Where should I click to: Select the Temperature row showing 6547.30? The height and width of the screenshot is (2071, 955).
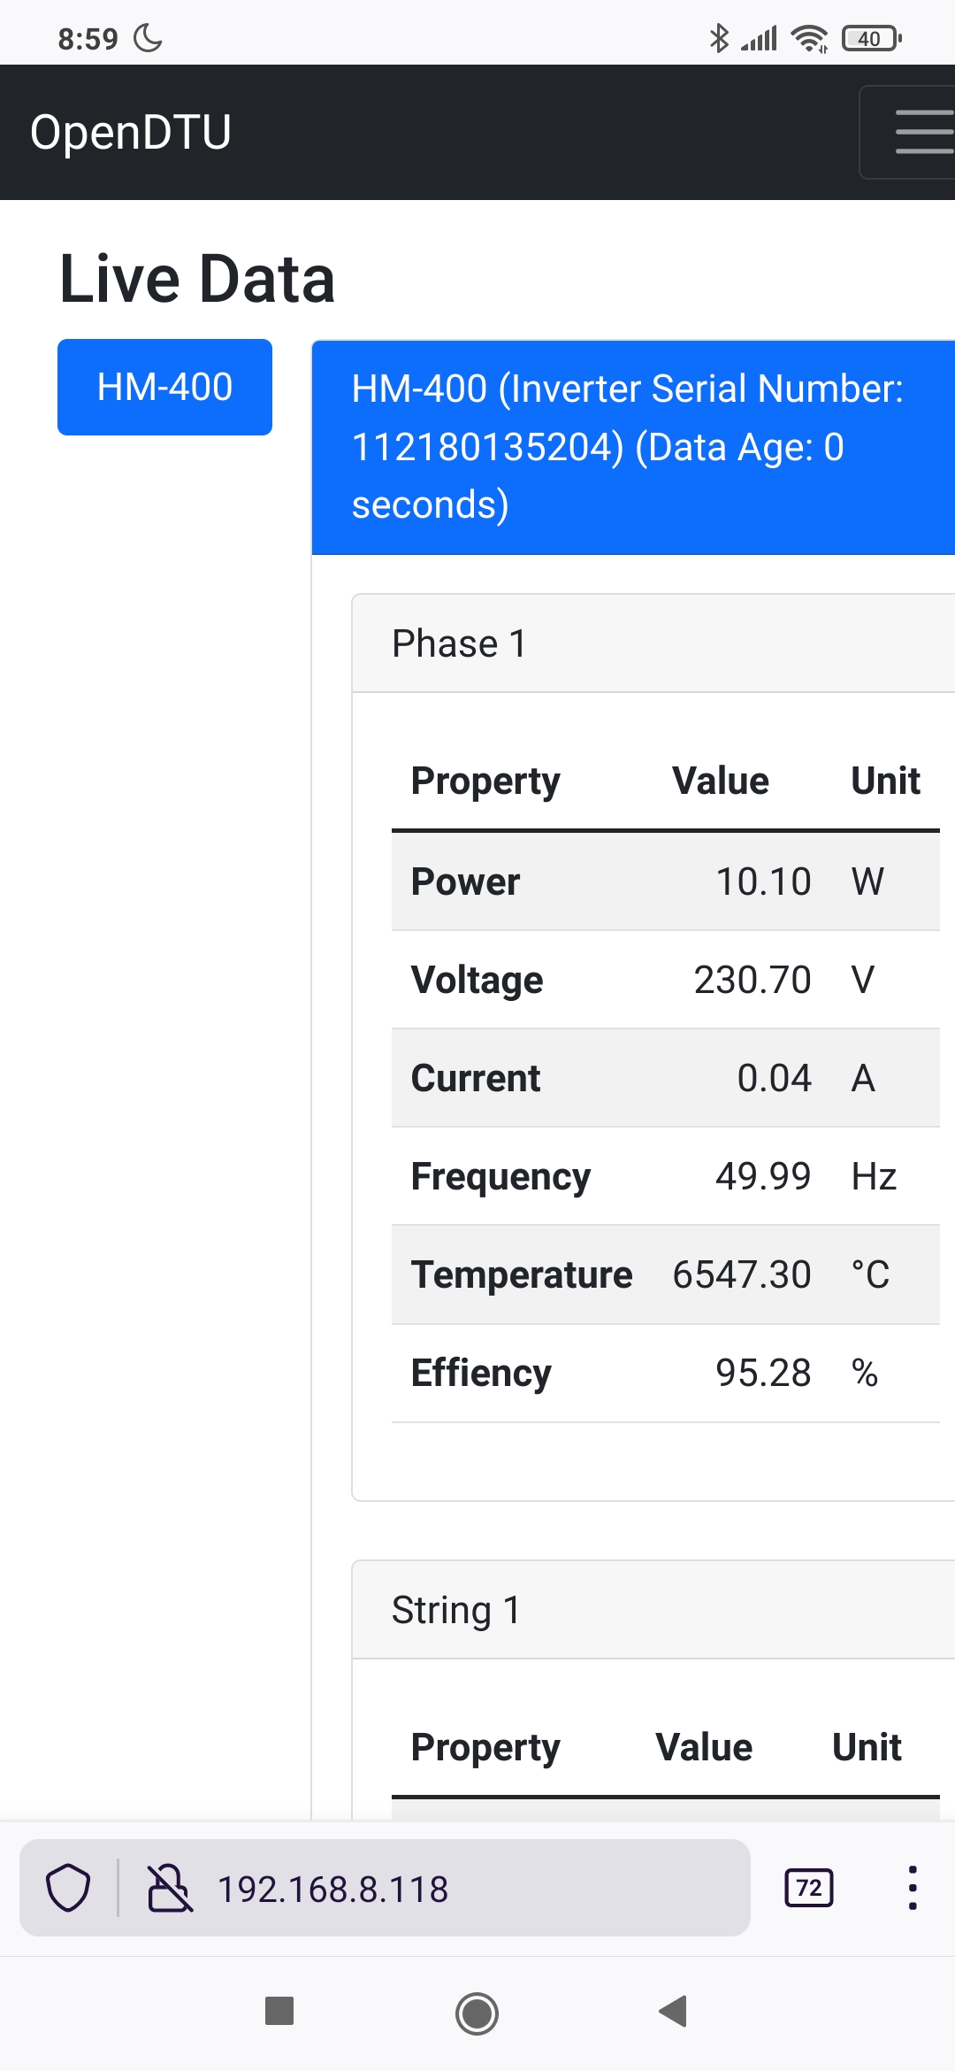665,1274
